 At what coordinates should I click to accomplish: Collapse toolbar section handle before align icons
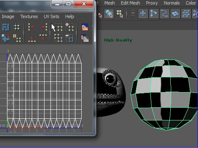click(x=24, y=32)
